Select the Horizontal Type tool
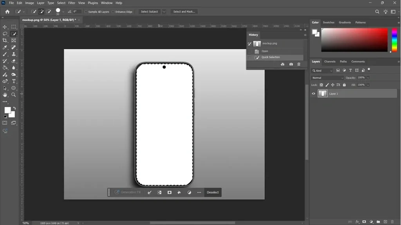 (x=14, y=81)
